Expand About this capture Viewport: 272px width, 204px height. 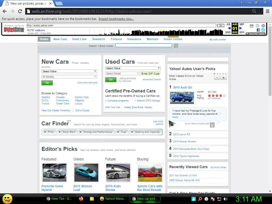tap(256, 34)
